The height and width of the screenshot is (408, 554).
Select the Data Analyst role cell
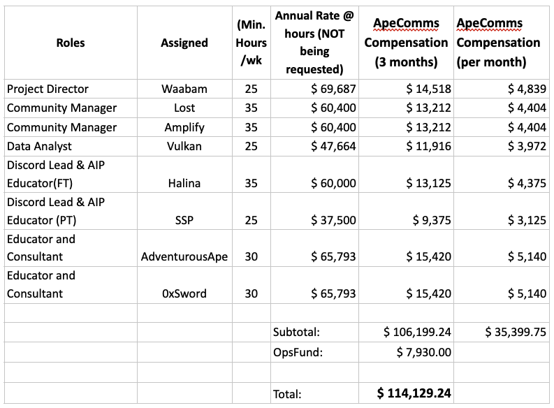click(71, 146)
